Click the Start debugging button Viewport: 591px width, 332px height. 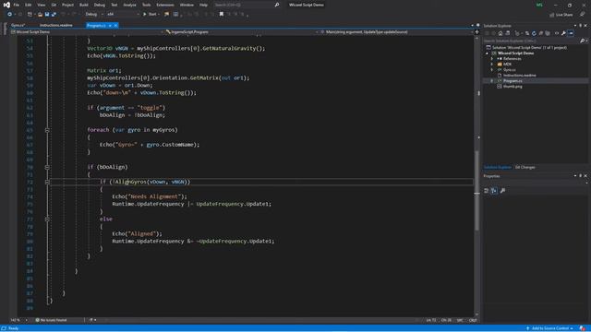151,15
